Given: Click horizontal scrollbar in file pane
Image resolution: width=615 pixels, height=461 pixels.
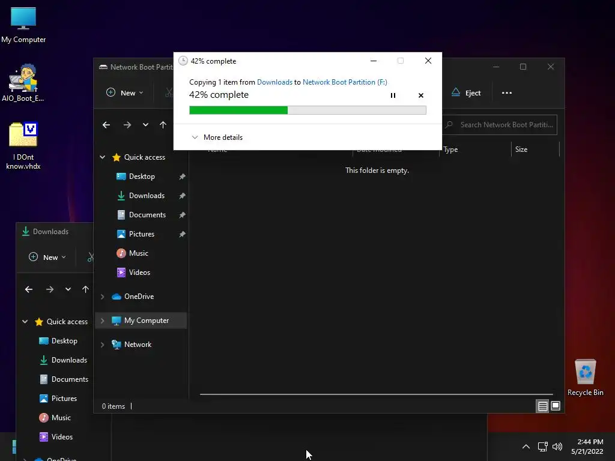Looking at the screenshot, I should [376, 394].
